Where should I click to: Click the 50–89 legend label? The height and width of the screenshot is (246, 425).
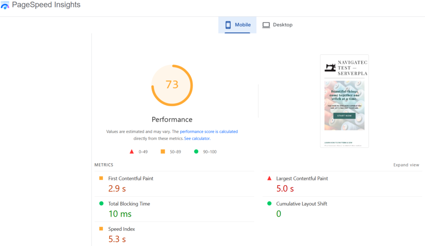tap(176, 152)
